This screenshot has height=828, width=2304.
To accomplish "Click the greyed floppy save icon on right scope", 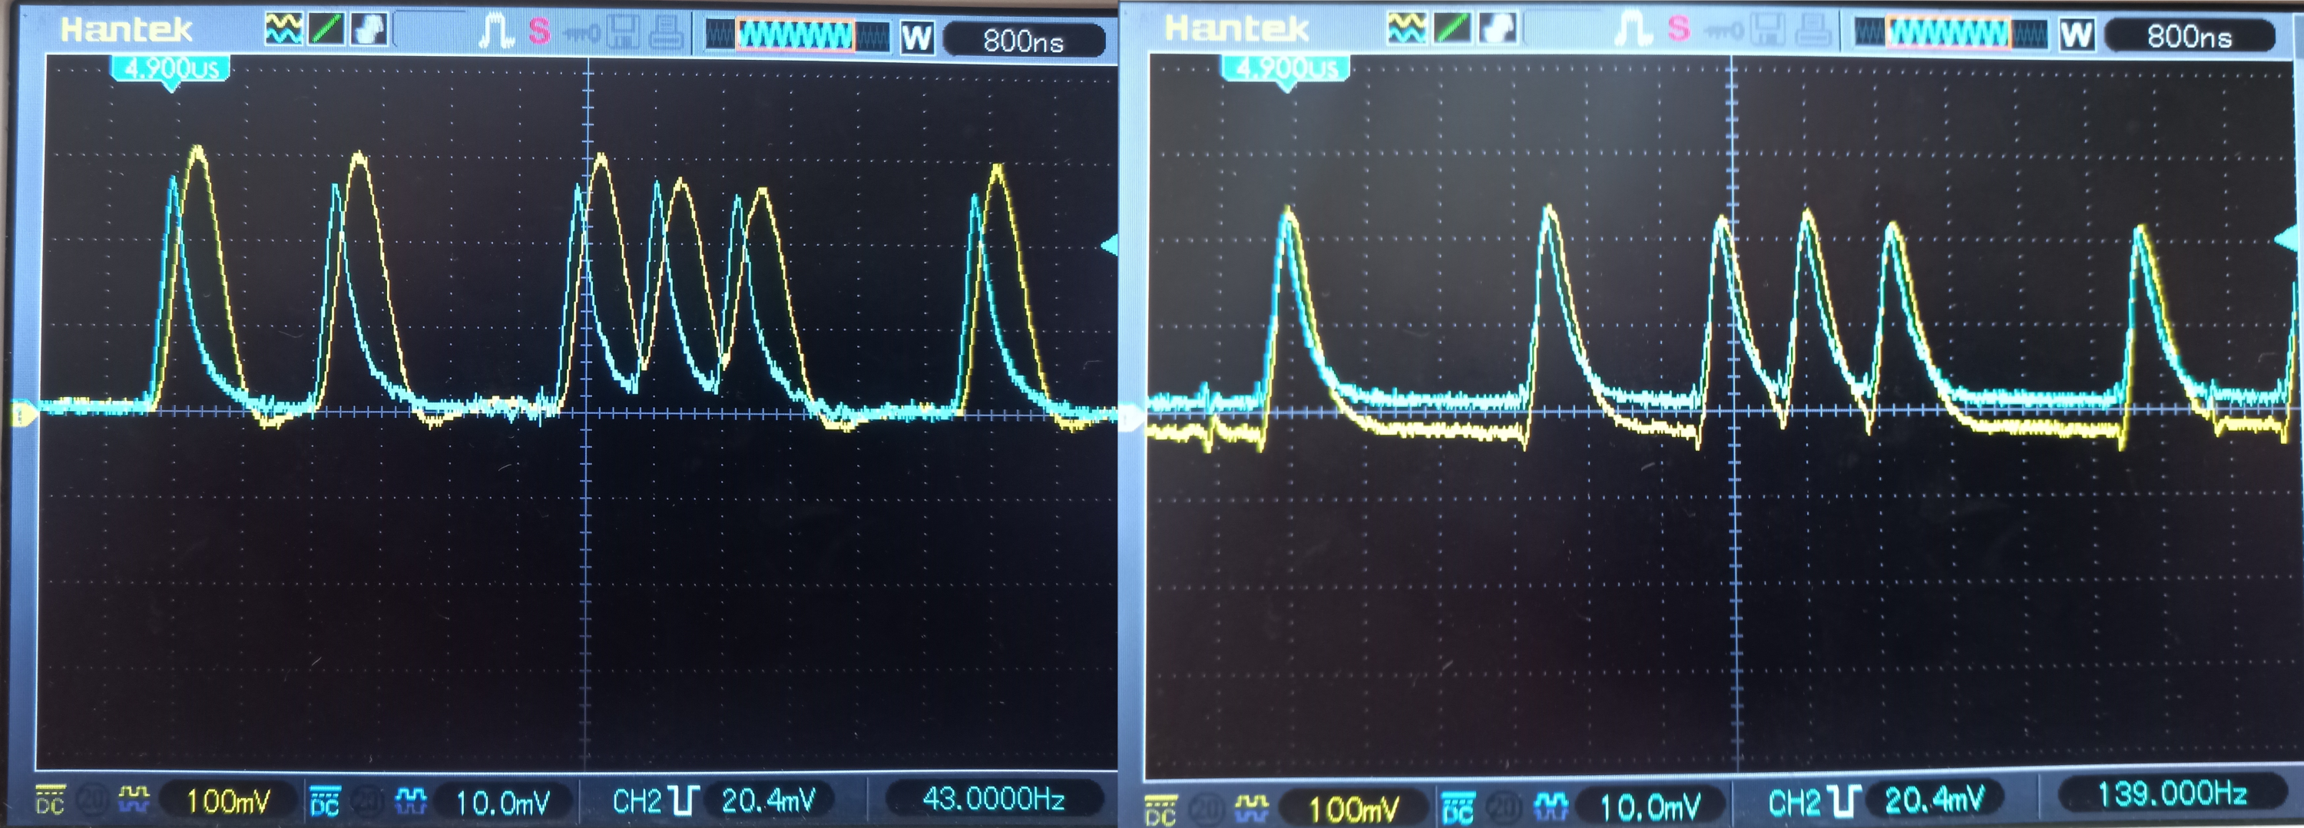I will 1767,31.
